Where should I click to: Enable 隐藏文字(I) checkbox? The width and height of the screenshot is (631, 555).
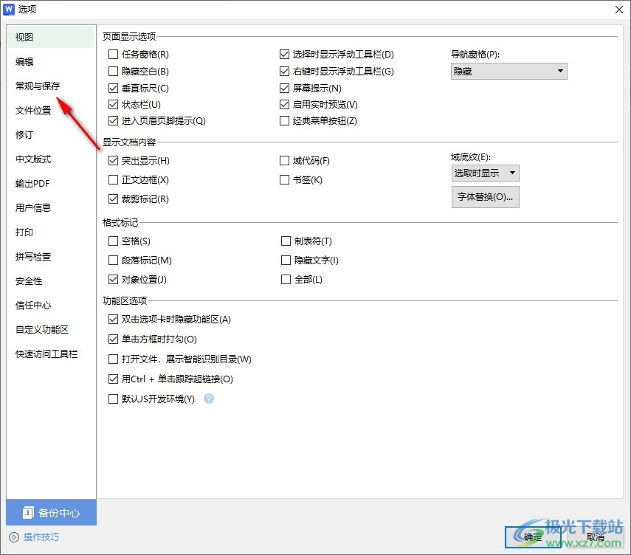pos(286,261)
